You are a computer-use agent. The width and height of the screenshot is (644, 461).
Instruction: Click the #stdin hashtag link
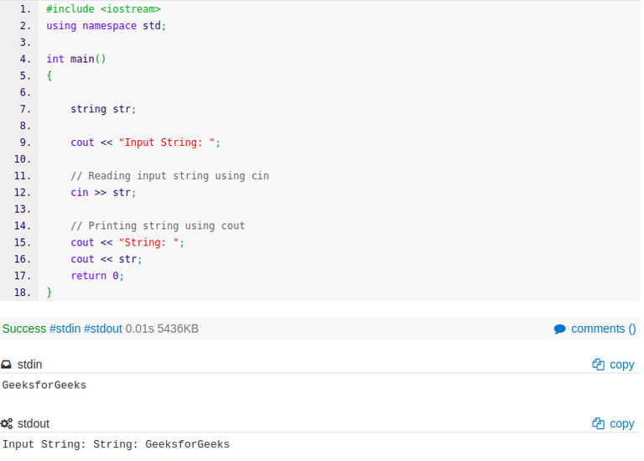tap(65, 329)
